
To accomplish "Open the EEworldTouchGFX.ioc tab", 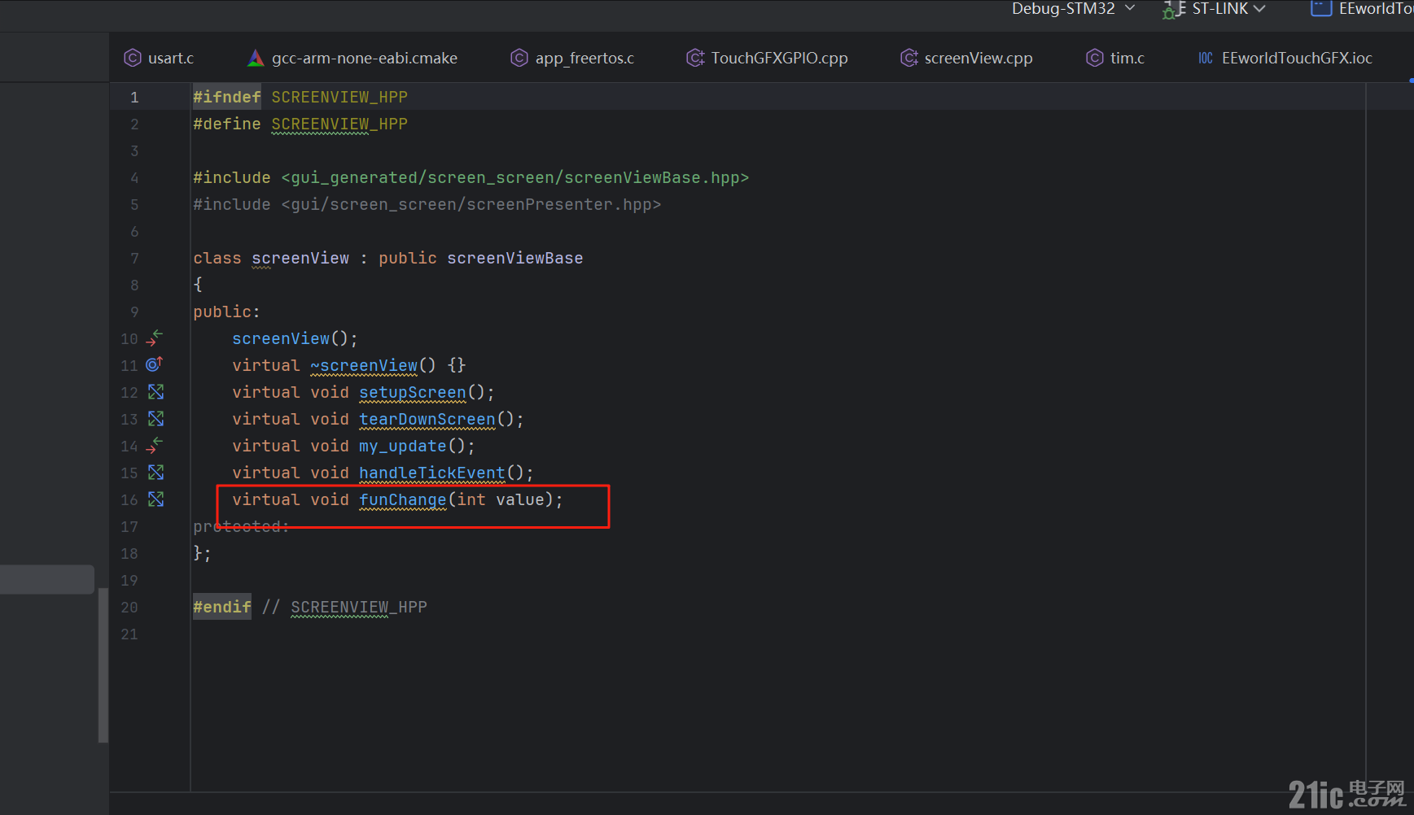I will [x=1285, y=58].
